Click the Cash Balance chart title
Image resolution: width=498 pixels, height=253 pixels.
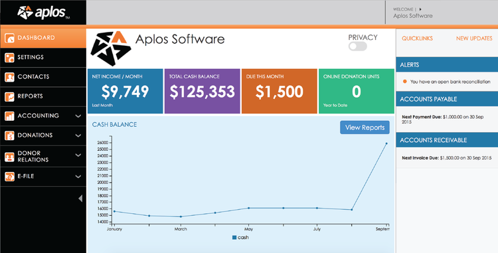[114, 124]
